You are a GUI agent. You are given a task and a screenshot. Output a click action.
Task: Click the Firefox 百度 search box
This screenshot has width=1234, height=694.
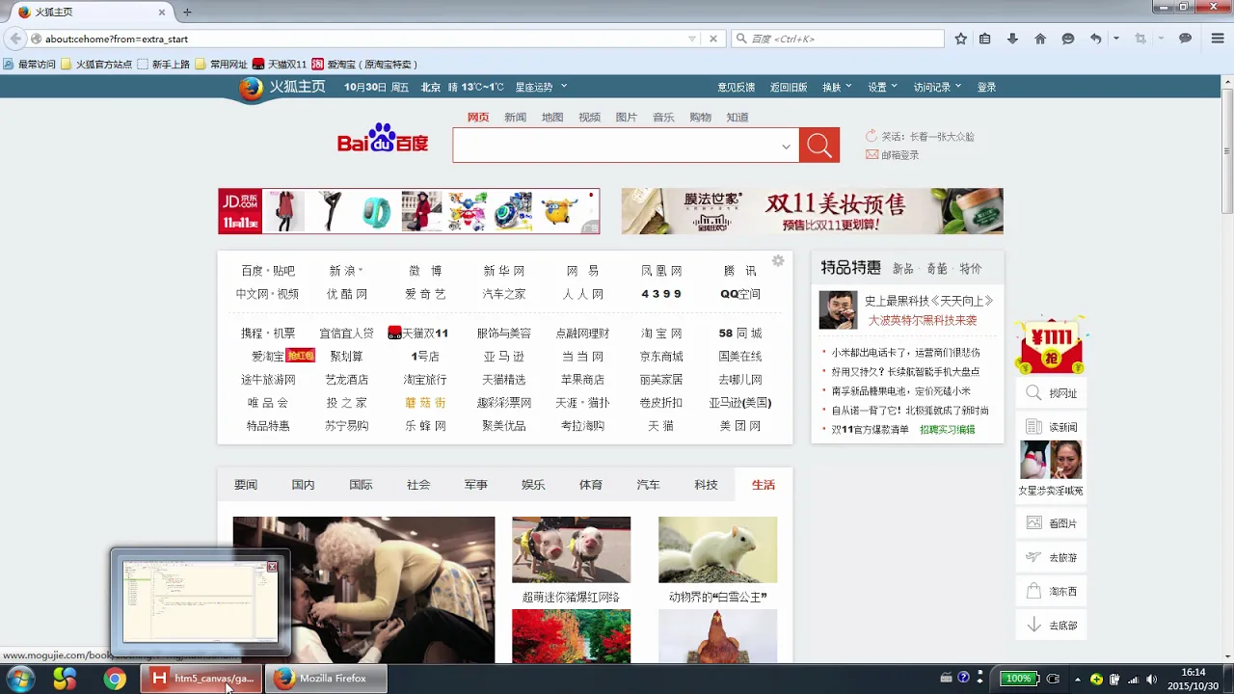tap(837, 39)
